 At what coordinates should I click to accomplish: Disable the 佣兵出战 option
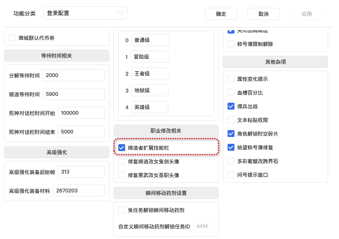(231, 106)
